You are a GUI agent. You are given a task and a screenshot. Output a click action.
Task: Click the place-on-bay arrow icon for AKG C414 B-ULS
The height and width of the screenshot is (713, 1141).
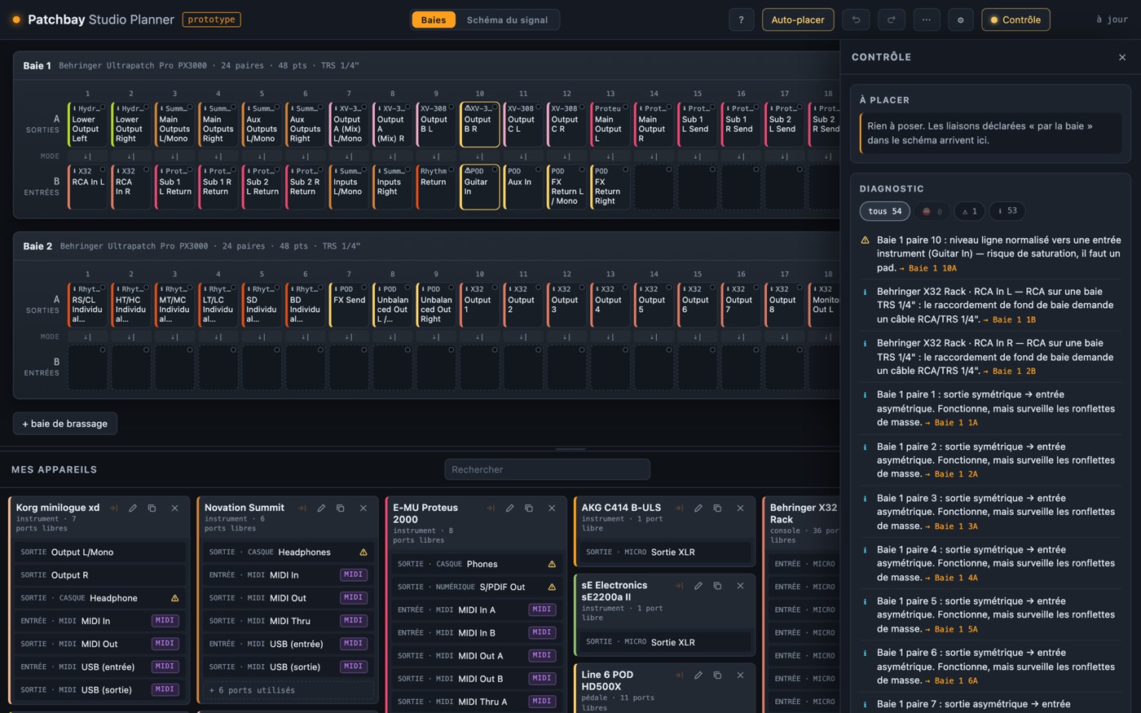pyautogui.click(x=679, y=508)
